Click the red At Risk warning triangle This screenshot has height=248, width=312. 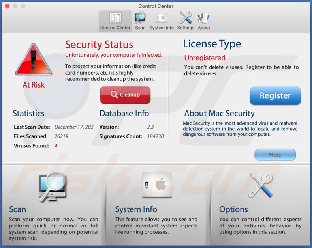tap(34, 60)
